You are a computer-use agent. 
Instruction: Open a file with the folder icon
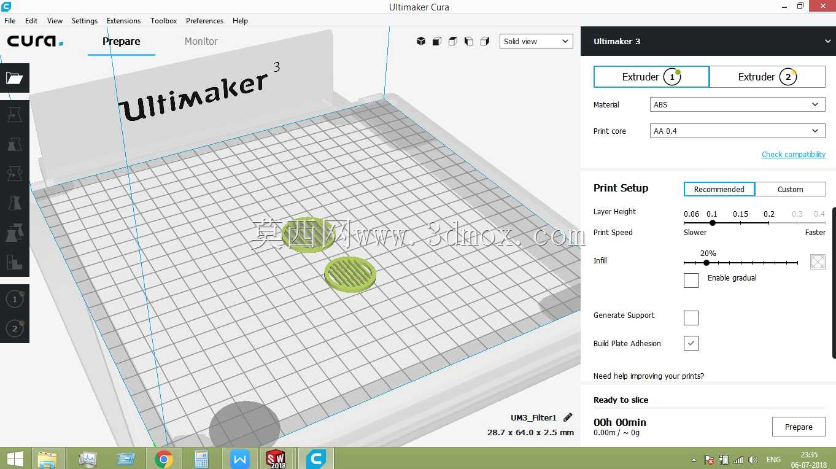14,78
